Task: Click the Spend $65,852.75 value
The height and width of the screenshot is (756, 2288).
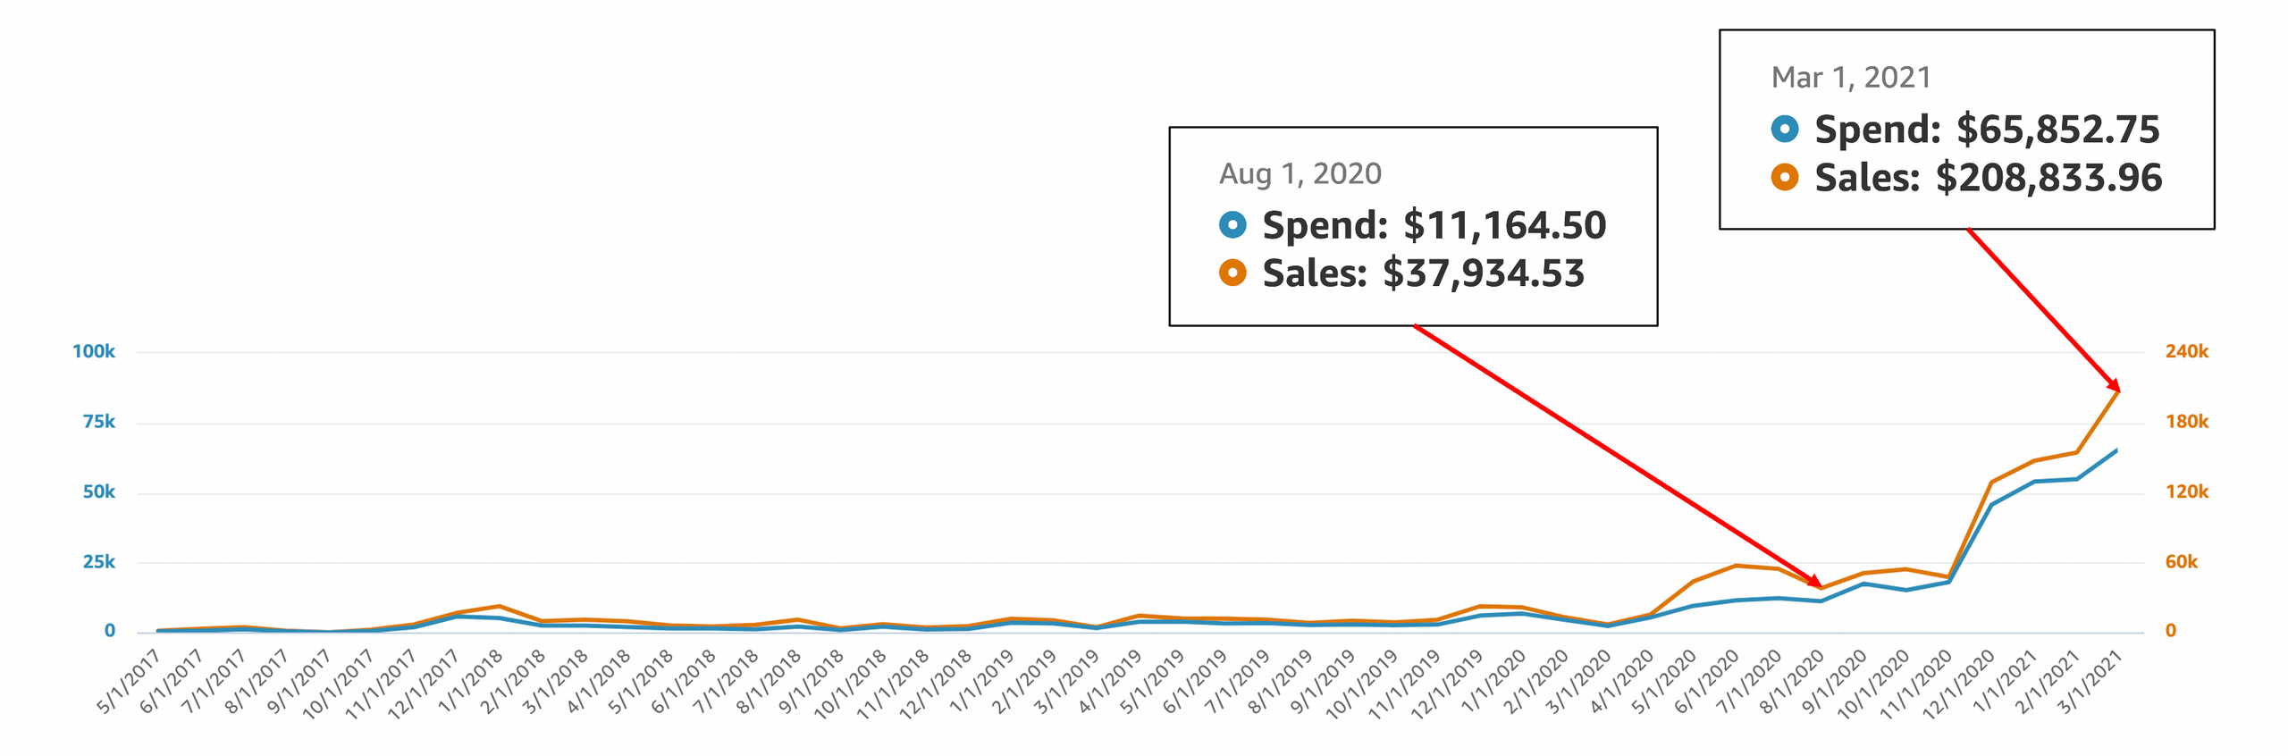Action: (2057, 130)
